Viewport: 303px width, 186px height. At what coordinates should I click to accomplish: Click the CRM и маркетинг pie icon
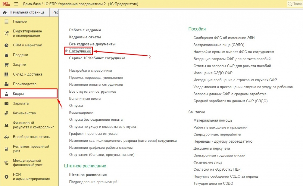[x=7, y=45]
